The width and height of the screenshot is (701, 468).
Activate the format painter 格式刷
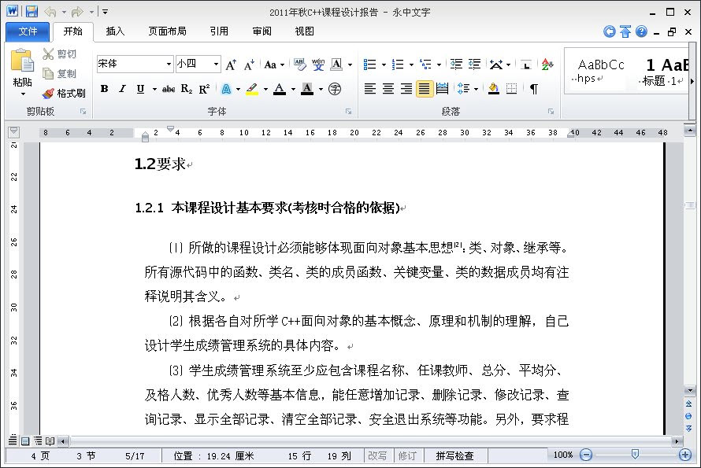coord(64,93)
